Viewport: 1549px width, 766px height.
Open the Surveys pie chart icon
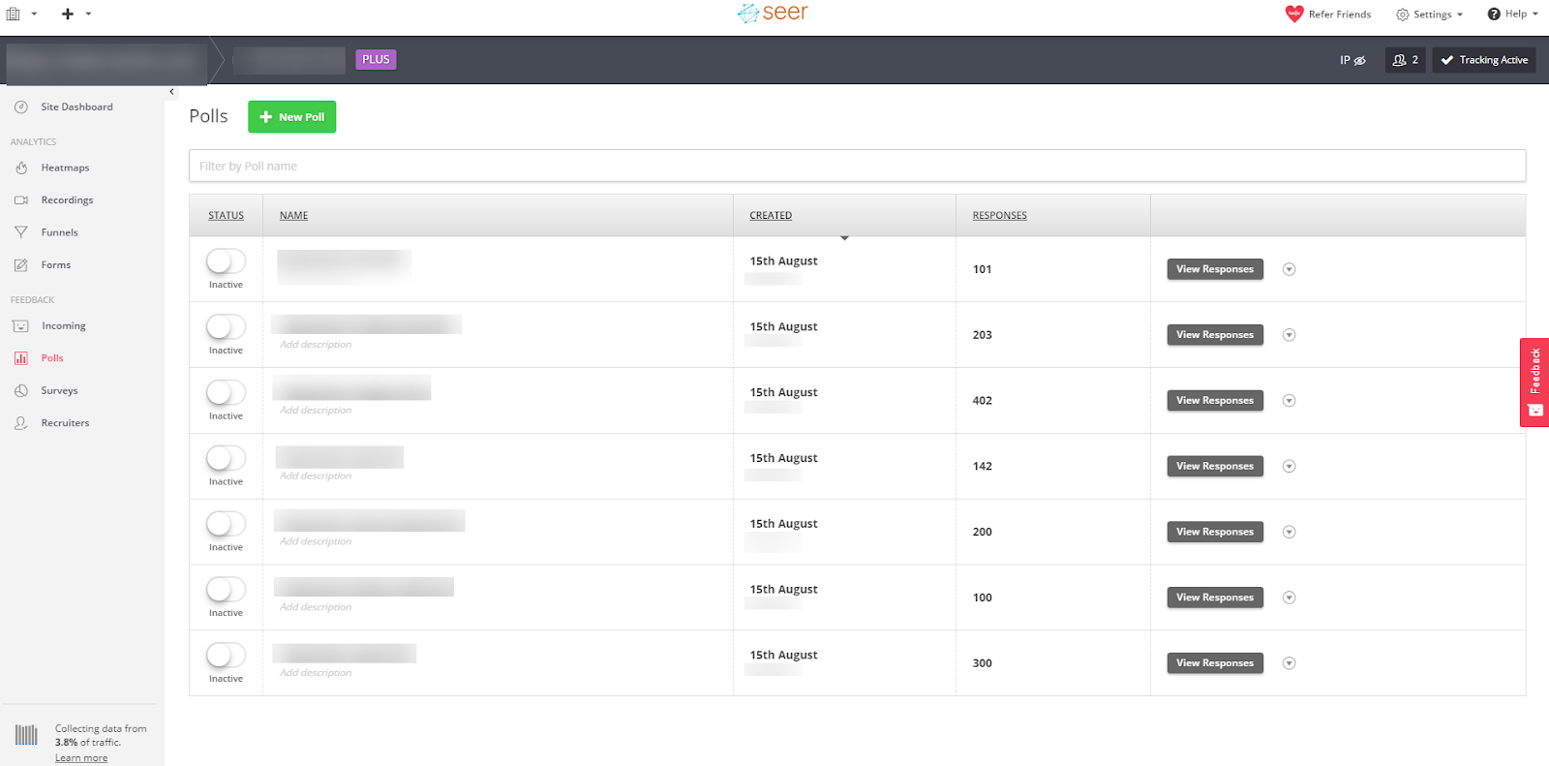21,391
